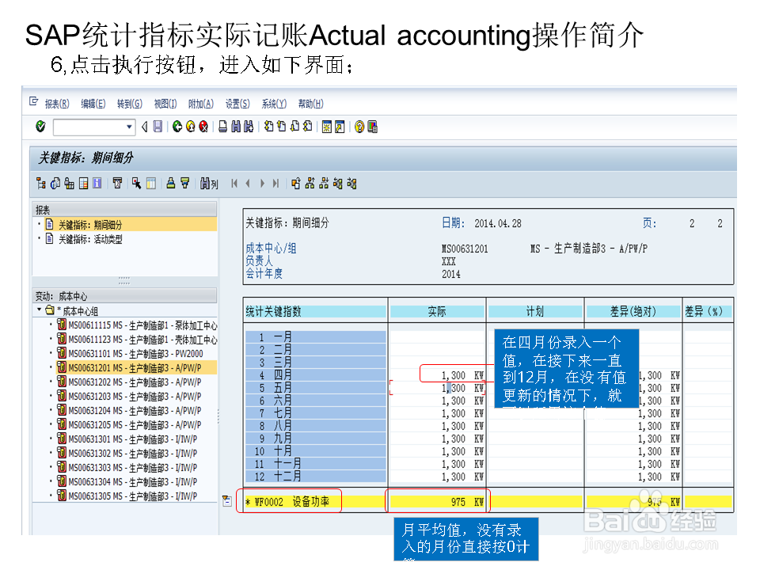Click the note icon left of the WF0002 row
760x570 pixels.
point(227,500)
